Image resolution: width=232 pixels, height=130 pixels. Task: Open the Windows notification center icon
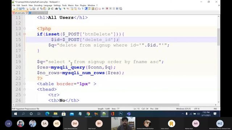coord(215,114)
